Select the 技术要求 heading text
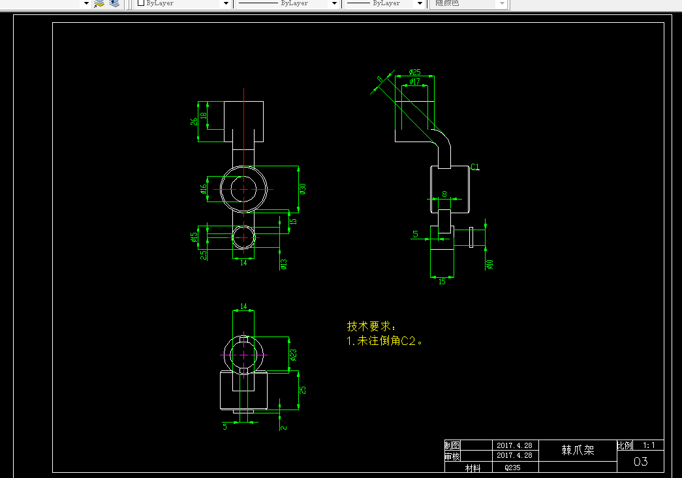682x478 pixels. point(371,326)
